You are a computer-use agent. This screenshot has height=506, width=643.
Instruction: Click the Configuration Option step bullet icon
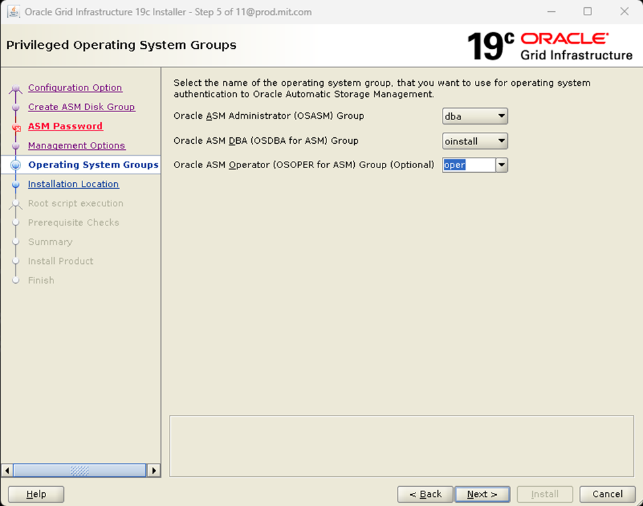(16, 88)
